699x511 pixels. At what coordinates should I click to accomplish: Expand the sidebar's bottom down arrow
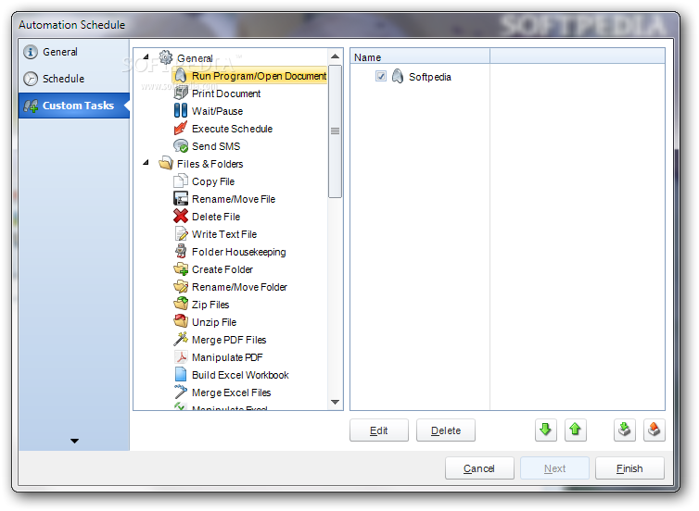74,441
